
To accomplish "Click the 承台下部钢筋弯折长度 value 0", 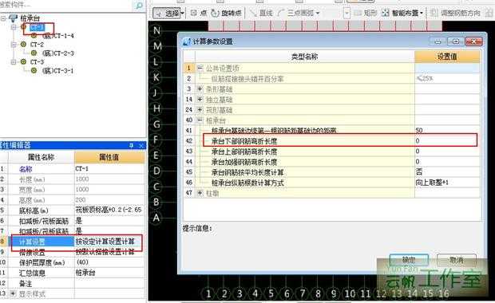I will tap(447, 140).
